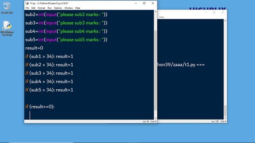Open the Options menu in t1.py editor

(58, 8)
